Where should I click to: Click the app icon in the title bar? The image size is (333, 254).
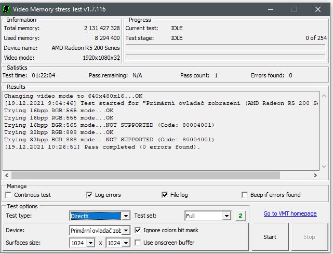point(7,9)
